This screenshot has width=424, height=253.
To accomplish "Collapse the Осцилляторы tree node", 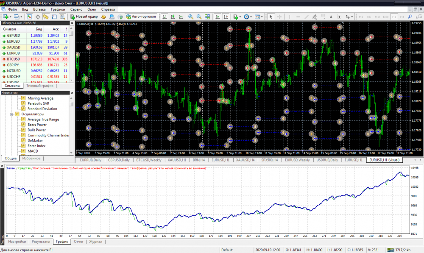I will pos(11,114).
